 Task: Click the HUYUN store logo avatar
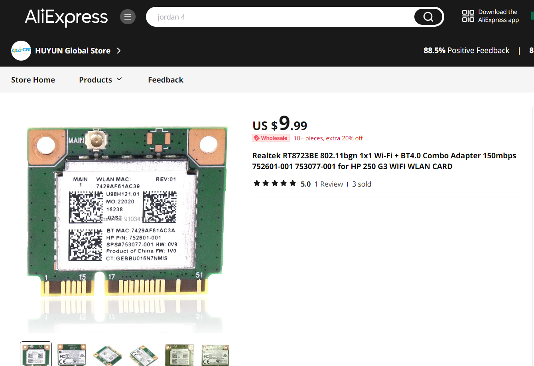21,51
